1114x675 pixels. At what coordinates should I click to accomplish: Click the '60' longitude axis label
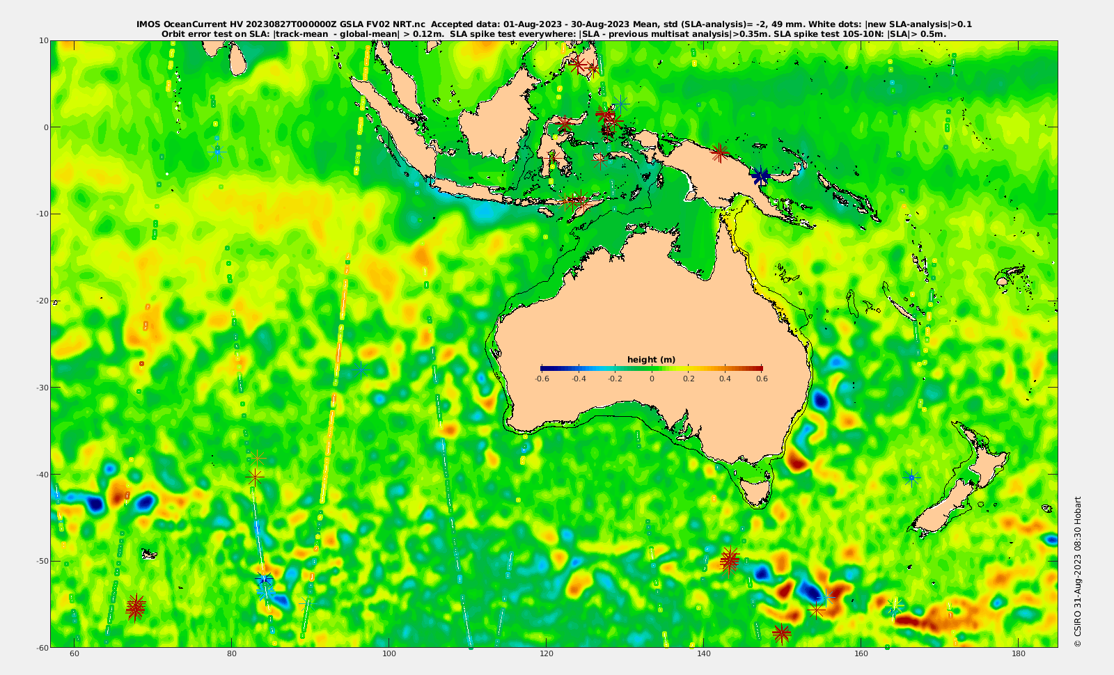click(x=74, y=654)
